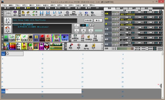The height and width of the screenshot is (100, 165).
Task: Click the 生成歌名 generate title icon
Action: (89, 38)
